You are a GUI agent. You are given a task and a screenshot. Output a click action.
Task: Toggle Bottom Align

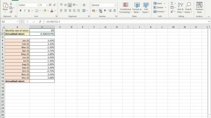pyautogui.click(x=70, y=5)
